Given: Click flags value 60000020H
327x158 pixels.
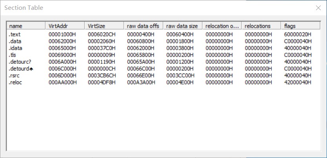Looking at the screenshot, I should tap(298, 34).
